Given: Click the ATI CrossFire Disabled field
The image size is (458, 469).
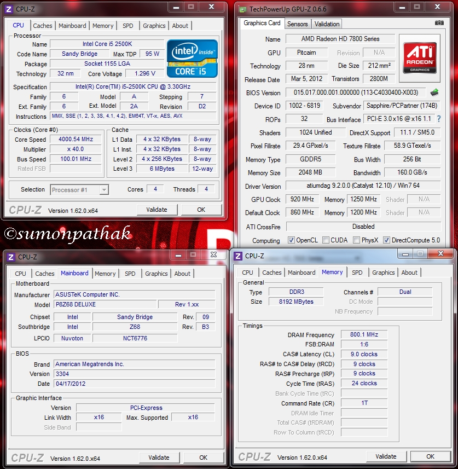Looking at the screenshot, I should pyautogui.click(x=363, y=227).
